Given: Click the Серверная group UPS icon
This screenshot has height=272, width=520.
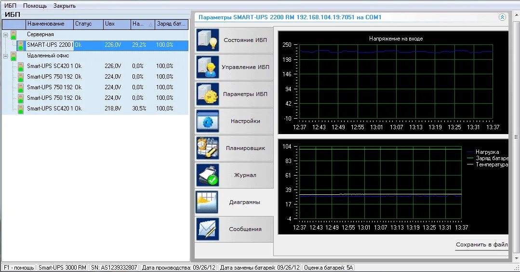Looking at the screenshot, I should tap(13, 35).
